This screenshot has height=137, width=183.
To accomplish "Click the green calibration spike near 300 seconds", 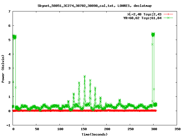I will [153, 35].
